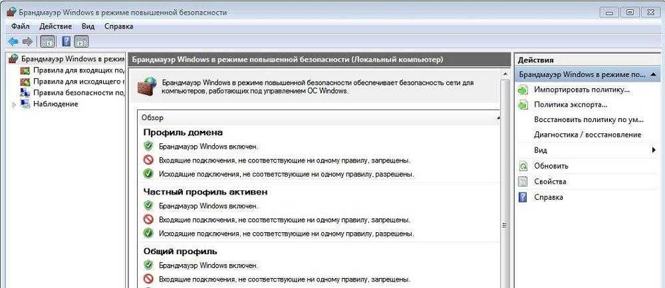Click the Import Policy green arrow icon

523,90
